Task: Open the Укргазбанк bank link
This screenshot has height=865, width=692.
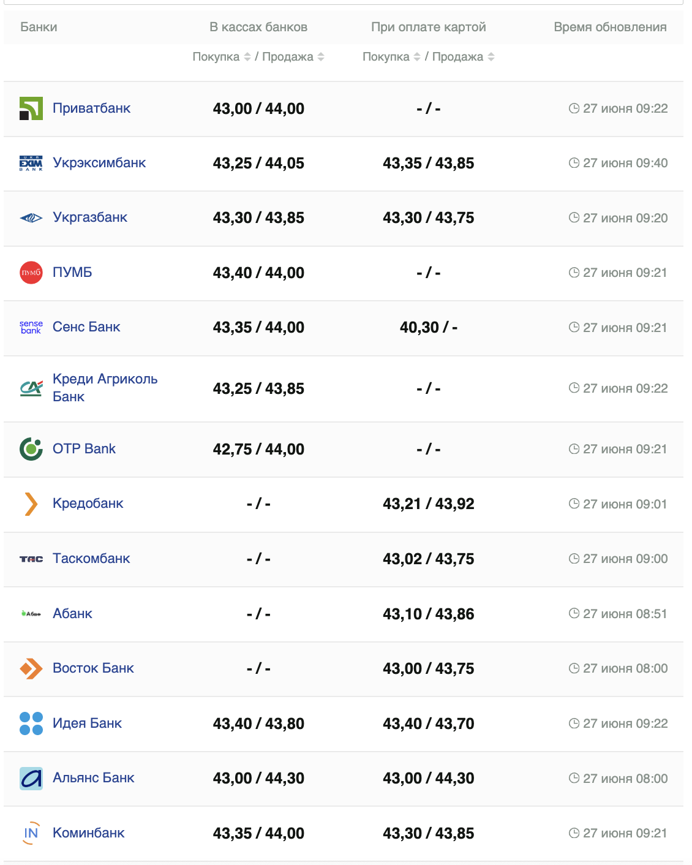Action: point(90,217)
